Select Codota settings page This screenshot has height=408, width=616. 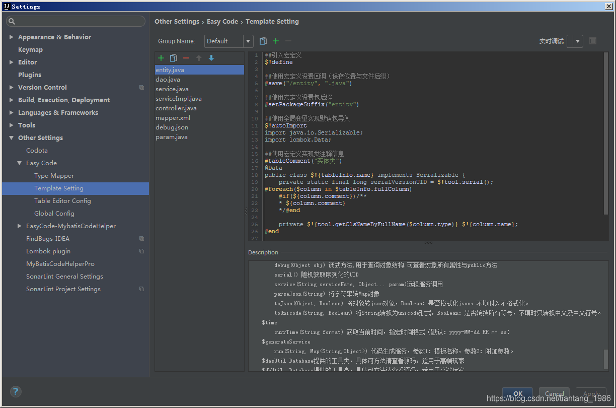tap(37, 151)
